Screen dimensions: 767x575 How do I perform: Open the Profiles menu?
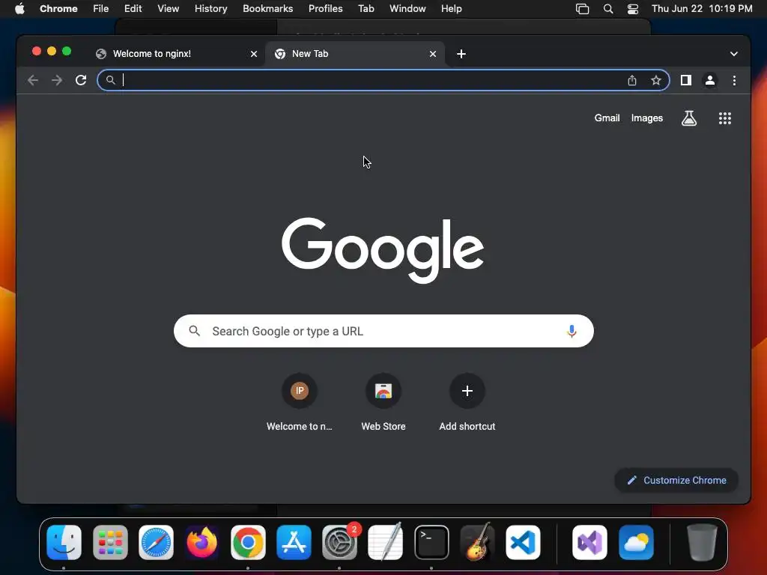click(325, 9)
